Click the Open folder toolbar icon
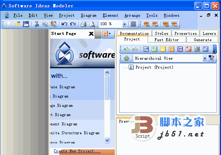Viewport: 221px width, 155px height. coord(17,24)
